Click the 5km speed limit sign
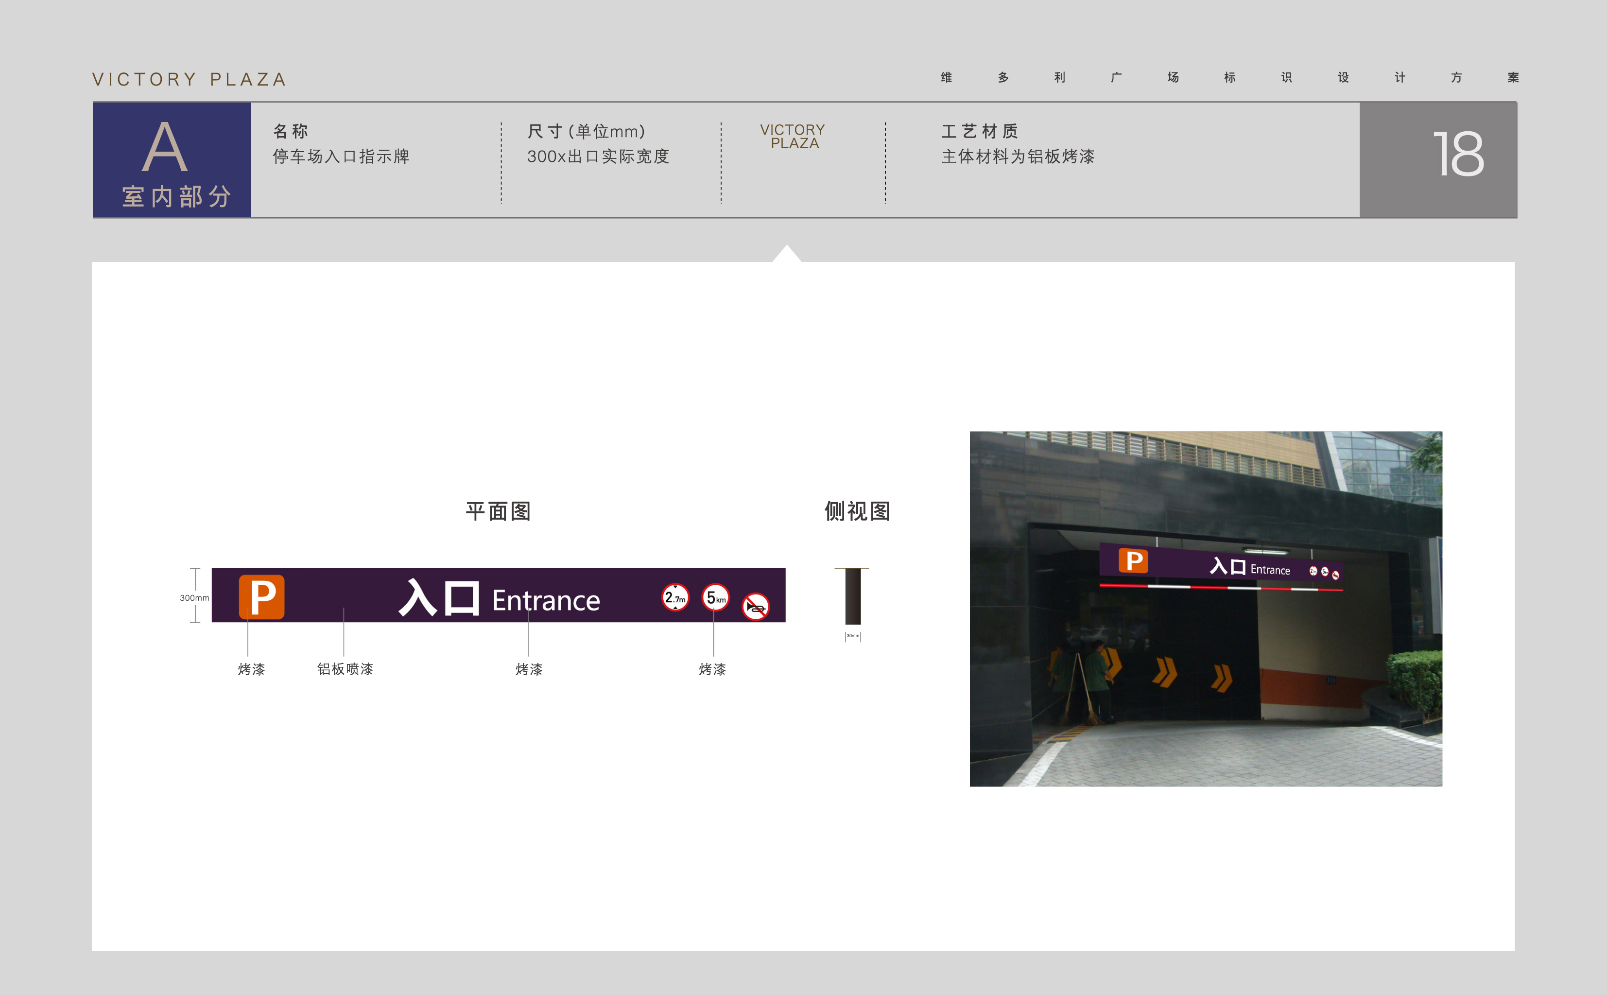The height and width of the screenshot is (995, 1607). coord(715,599)
